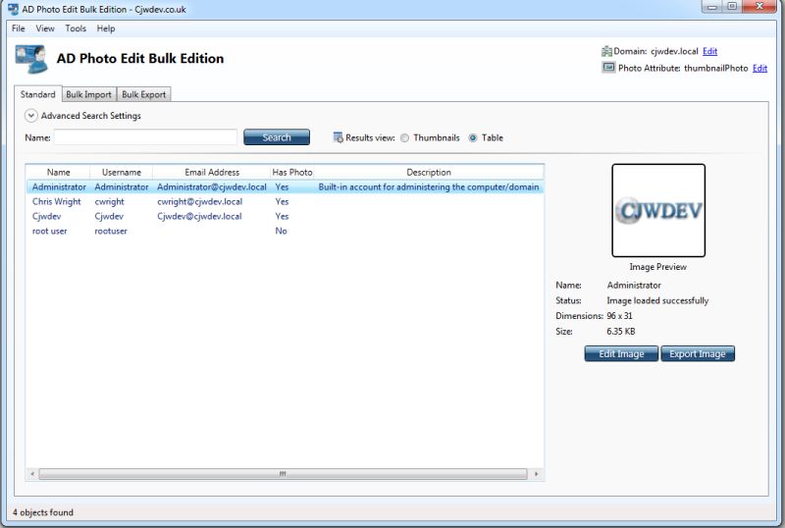Image resolution: width=785 pixels, height=528 pixels.
Task: Open the Help menu
Action: [106, 28]
